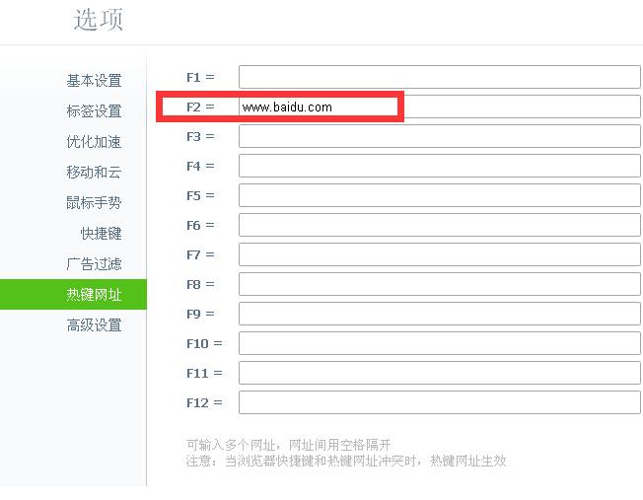Open the 基本设置 settings section
The height and width of the screenshot is (500, 643).
pos(94,81)
